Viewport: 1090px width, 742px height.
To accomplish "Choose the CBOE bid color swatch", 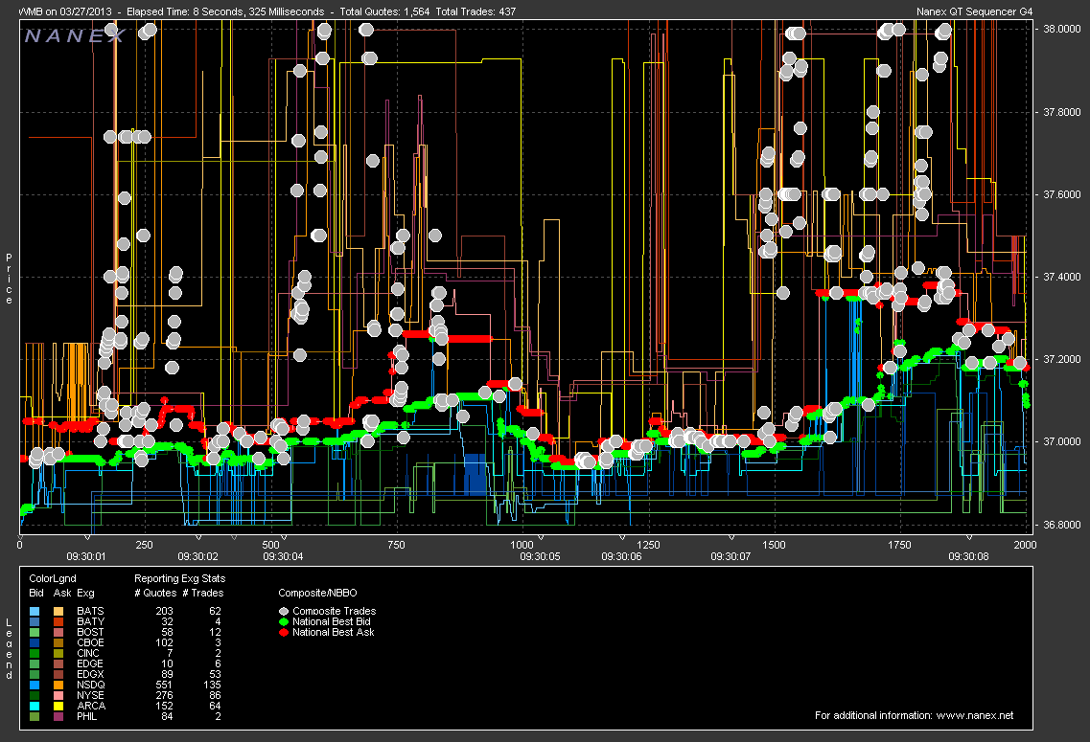I will [x=35, y=642].
